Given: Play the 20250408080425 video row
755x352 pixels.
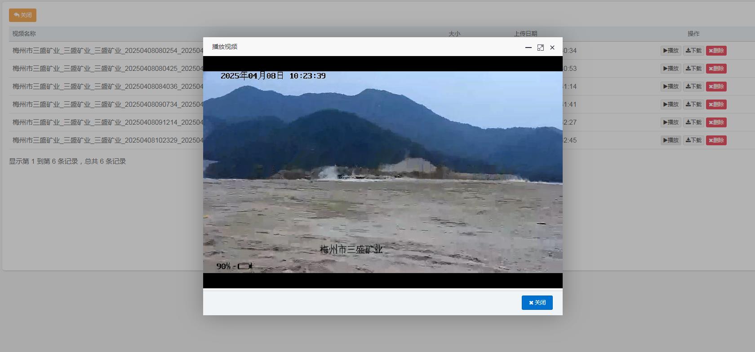Looking at the screenshot, I should (671, 69).
